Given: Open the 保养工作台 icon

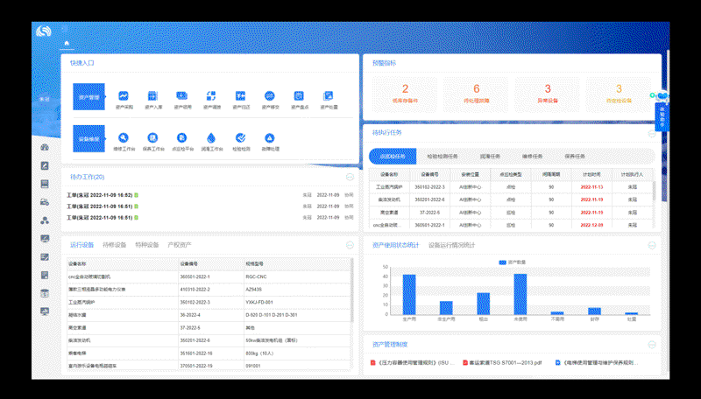Looking at the screenshot, I should (x=152, y=138).
